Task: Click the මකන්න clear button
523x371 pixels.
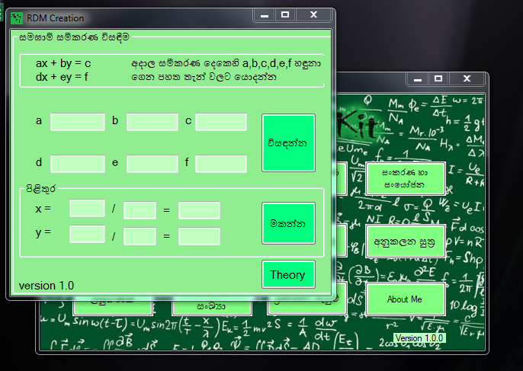Action: click(x=288, y=223)
